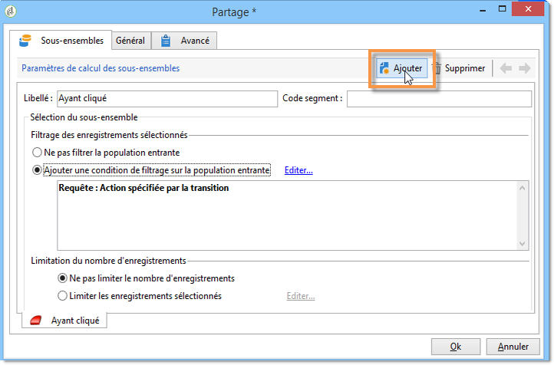554x365 pixels.
Task: Select Ajouter une condition de filtrage option
Action: tap(37, 170)
